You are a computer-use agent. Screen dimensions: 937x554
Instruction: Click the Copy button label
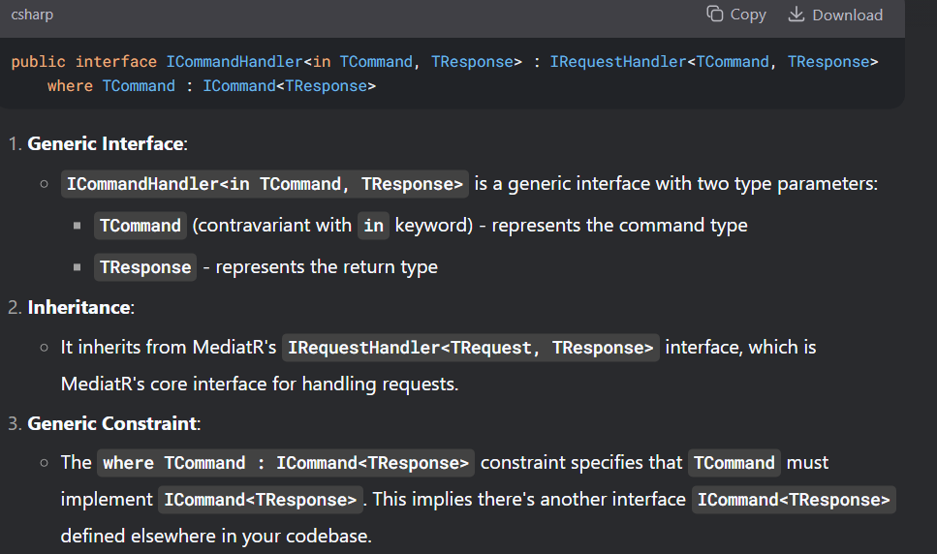[x=748, y=15]
